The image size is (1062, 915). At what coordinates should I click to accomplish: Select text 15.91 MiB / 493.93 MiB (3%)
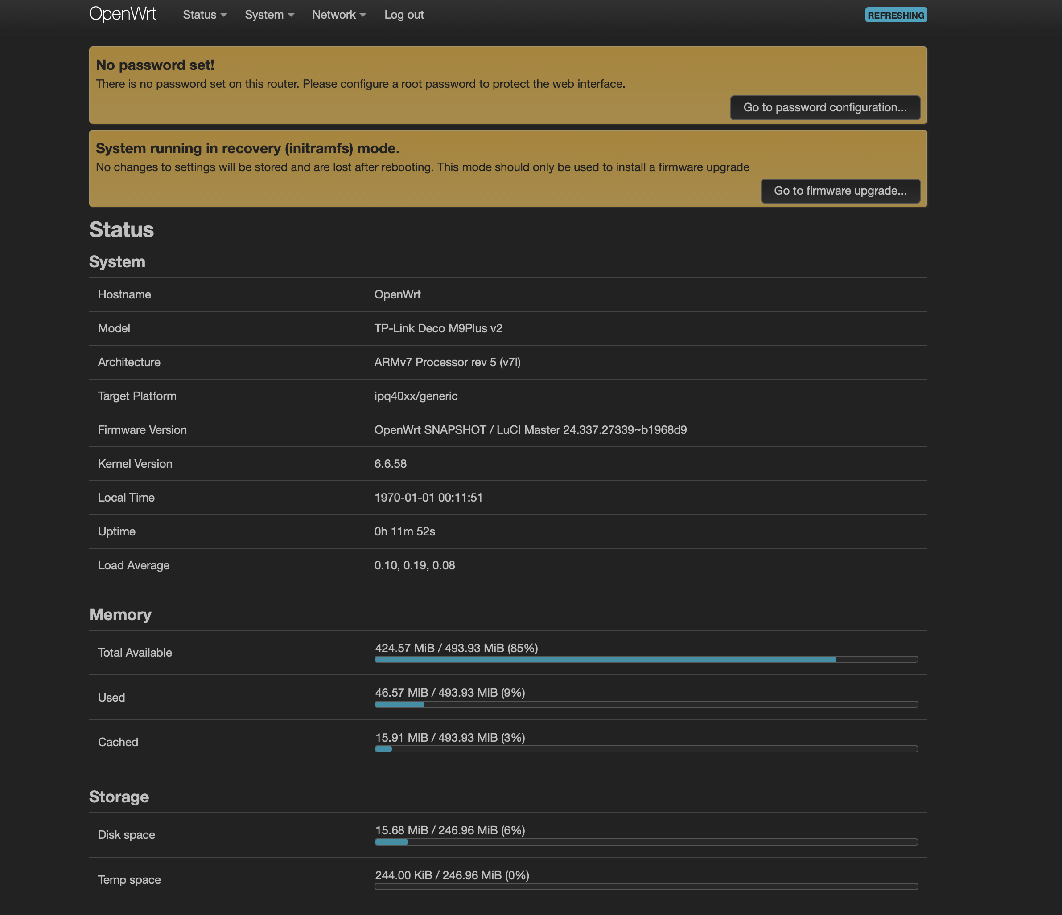point(450,738)
